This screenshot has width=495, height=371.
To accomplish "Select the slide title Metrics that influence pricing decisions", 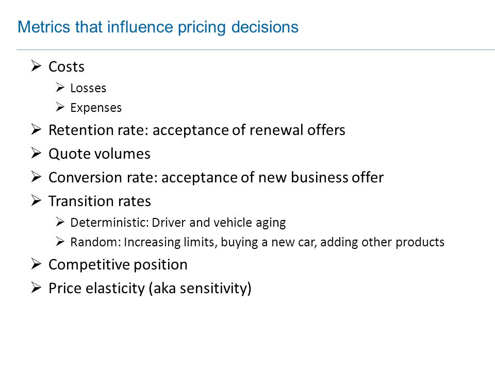I will [158, 27].
